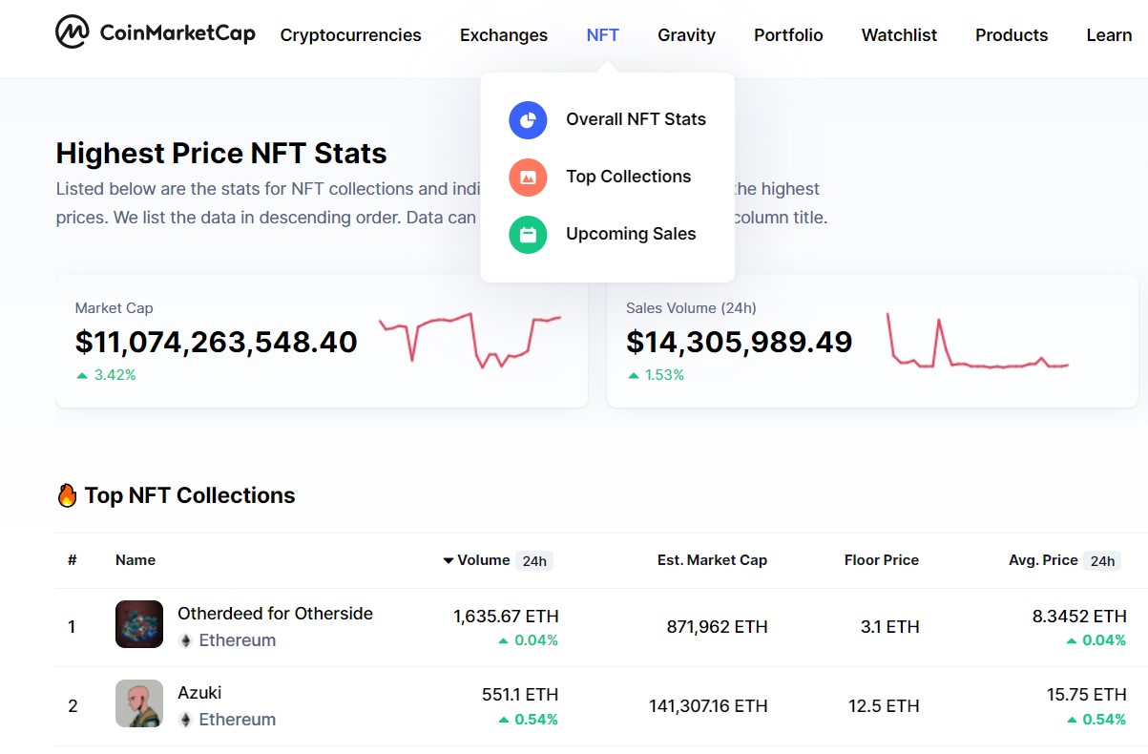
Task: Open the Azuki collection thumbnail
Action: click(139, 703)
